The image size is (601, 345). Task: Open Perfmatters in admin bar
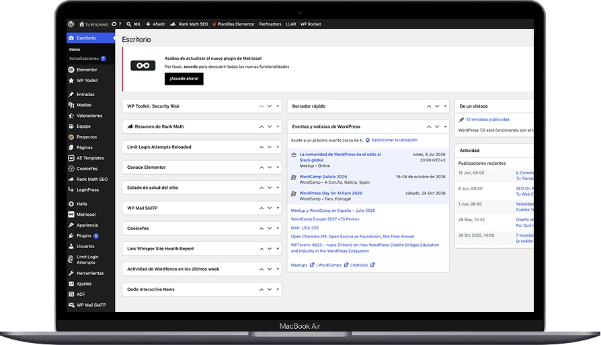270,24
